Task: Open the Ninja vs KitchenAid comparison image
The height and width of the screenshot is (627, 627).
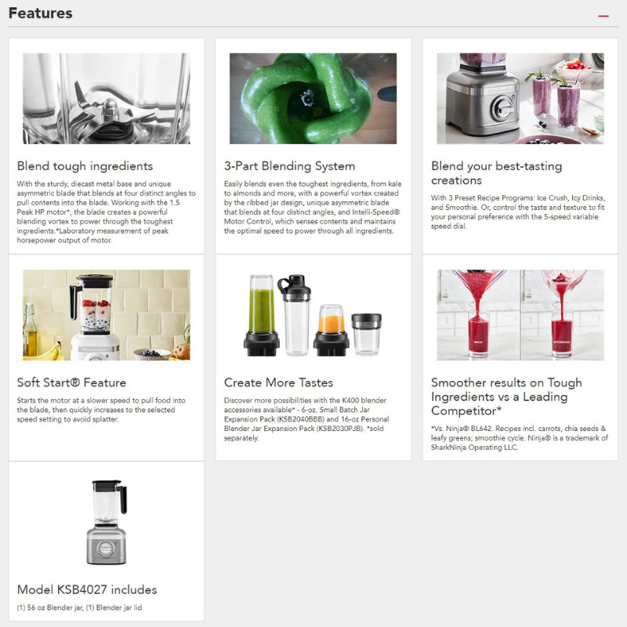Action: point(520,315)
